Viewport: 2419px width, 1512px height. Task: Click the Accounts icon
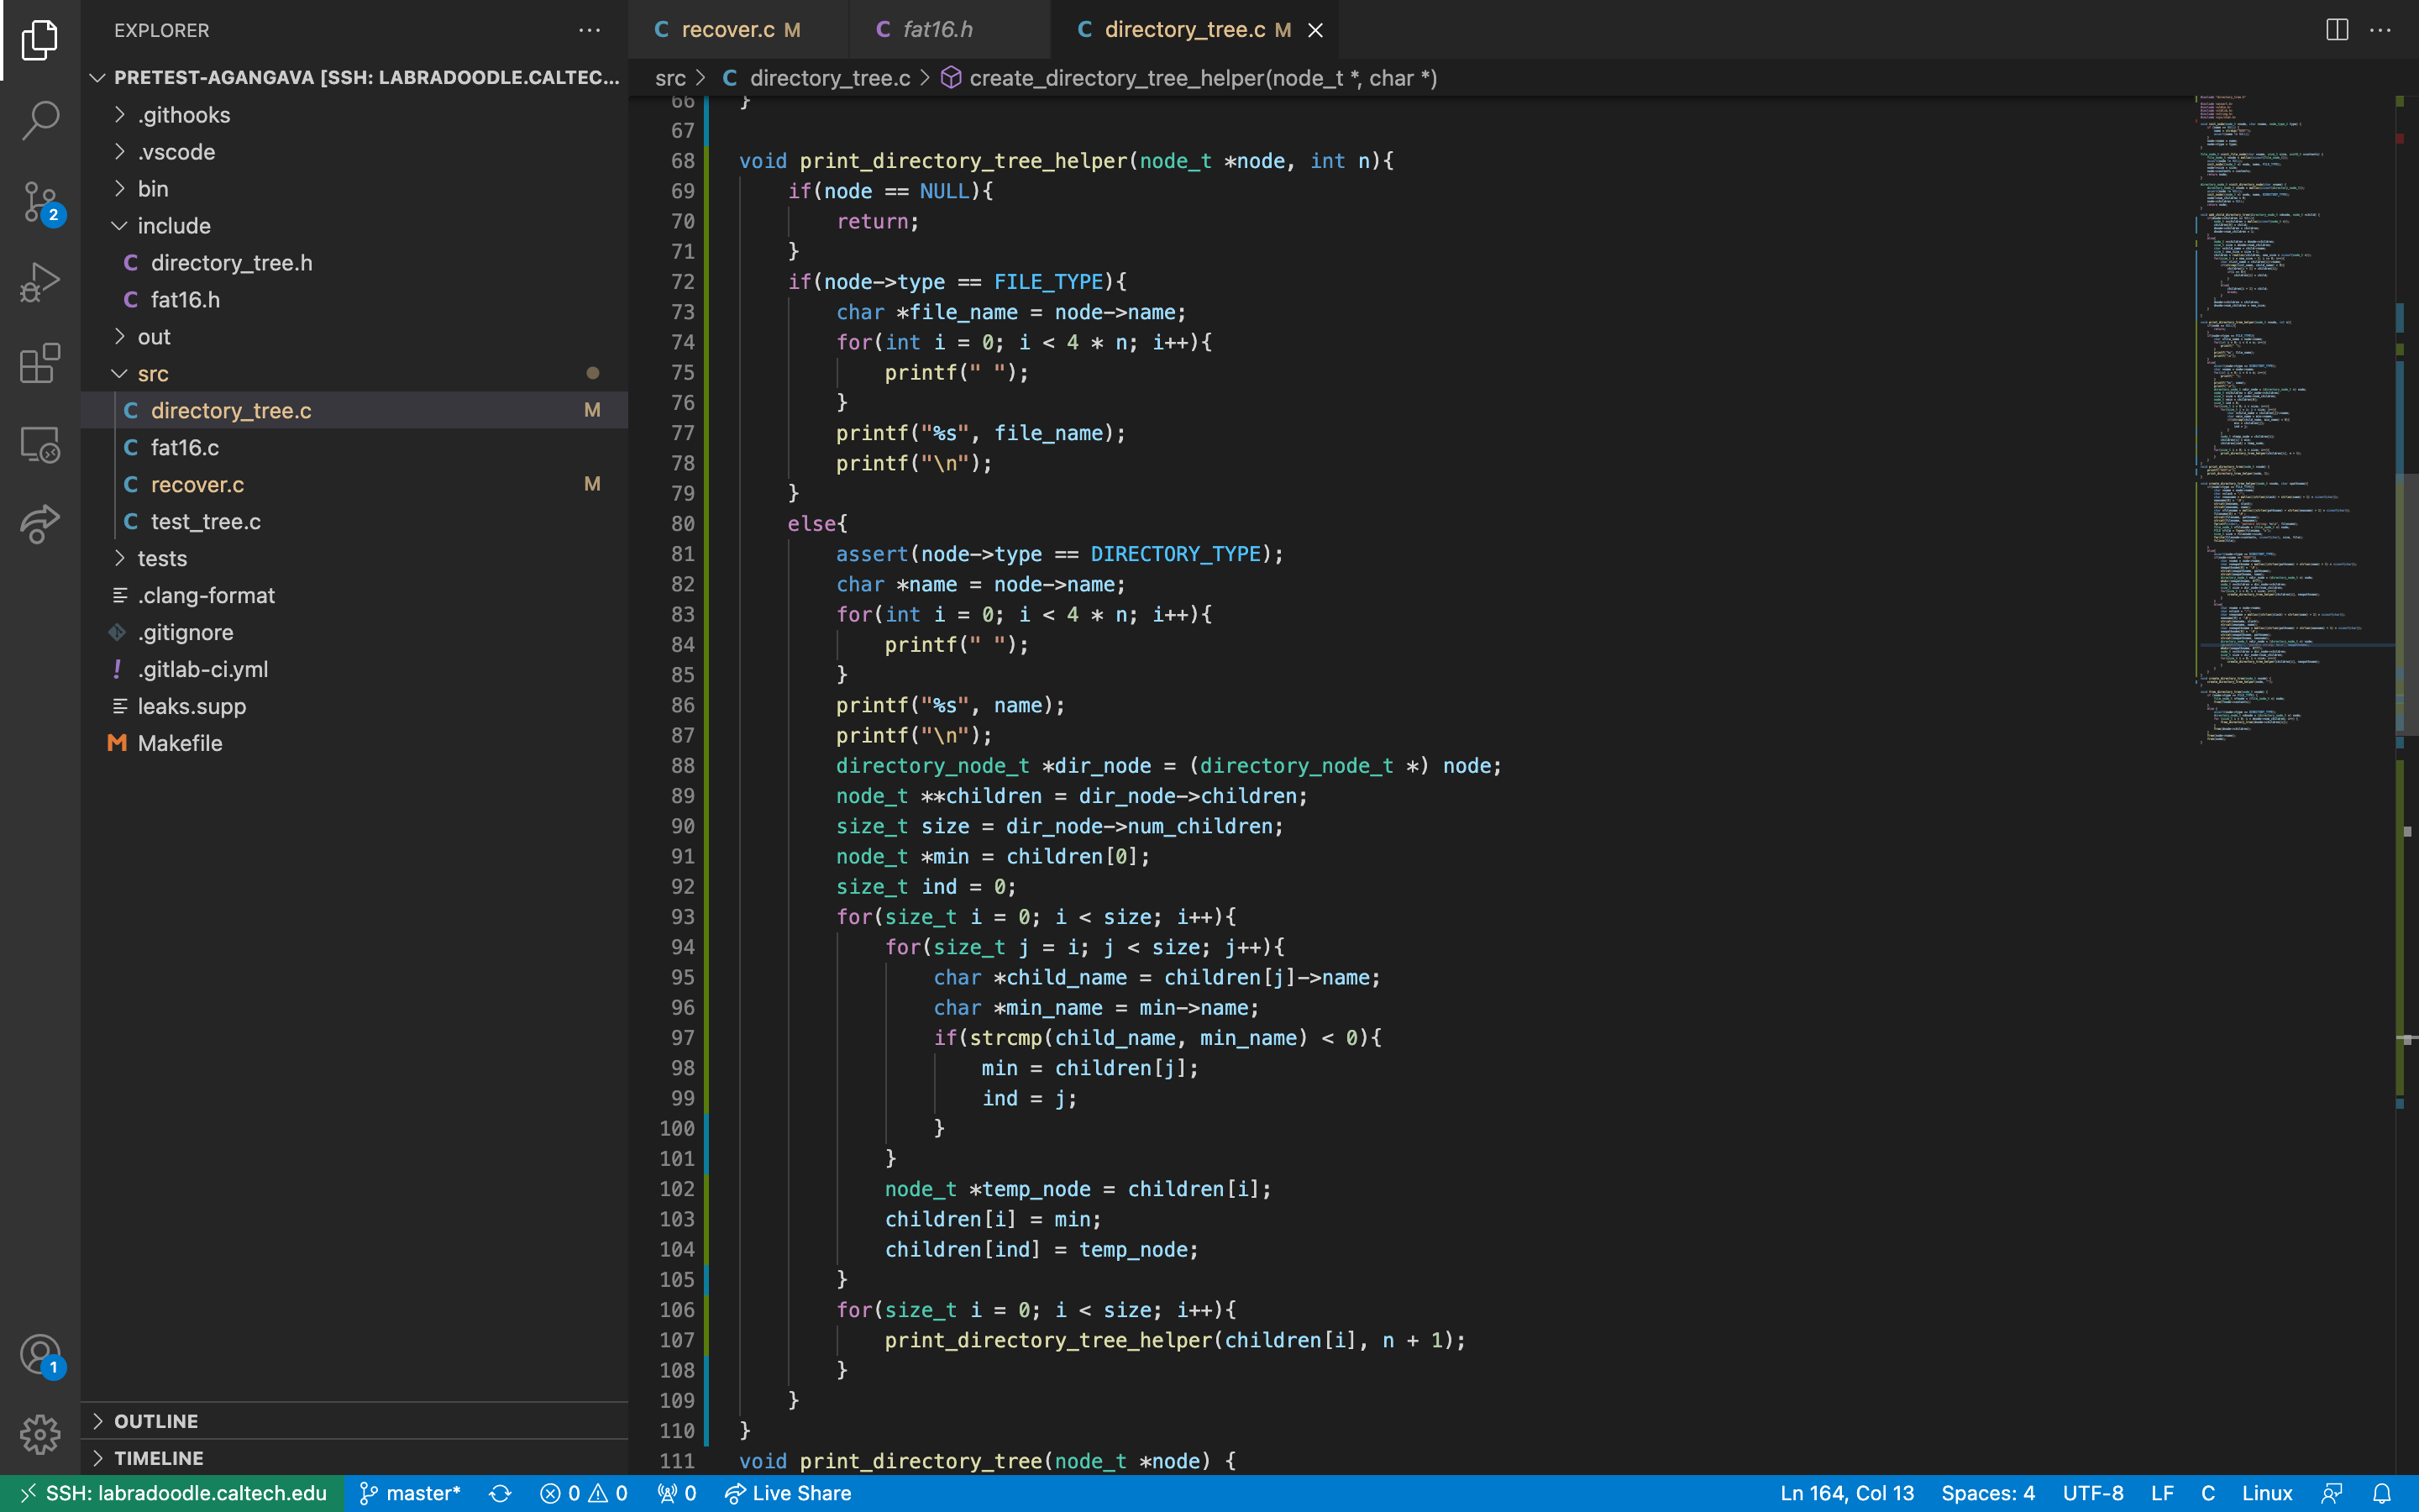click(x=40, y=1355)
